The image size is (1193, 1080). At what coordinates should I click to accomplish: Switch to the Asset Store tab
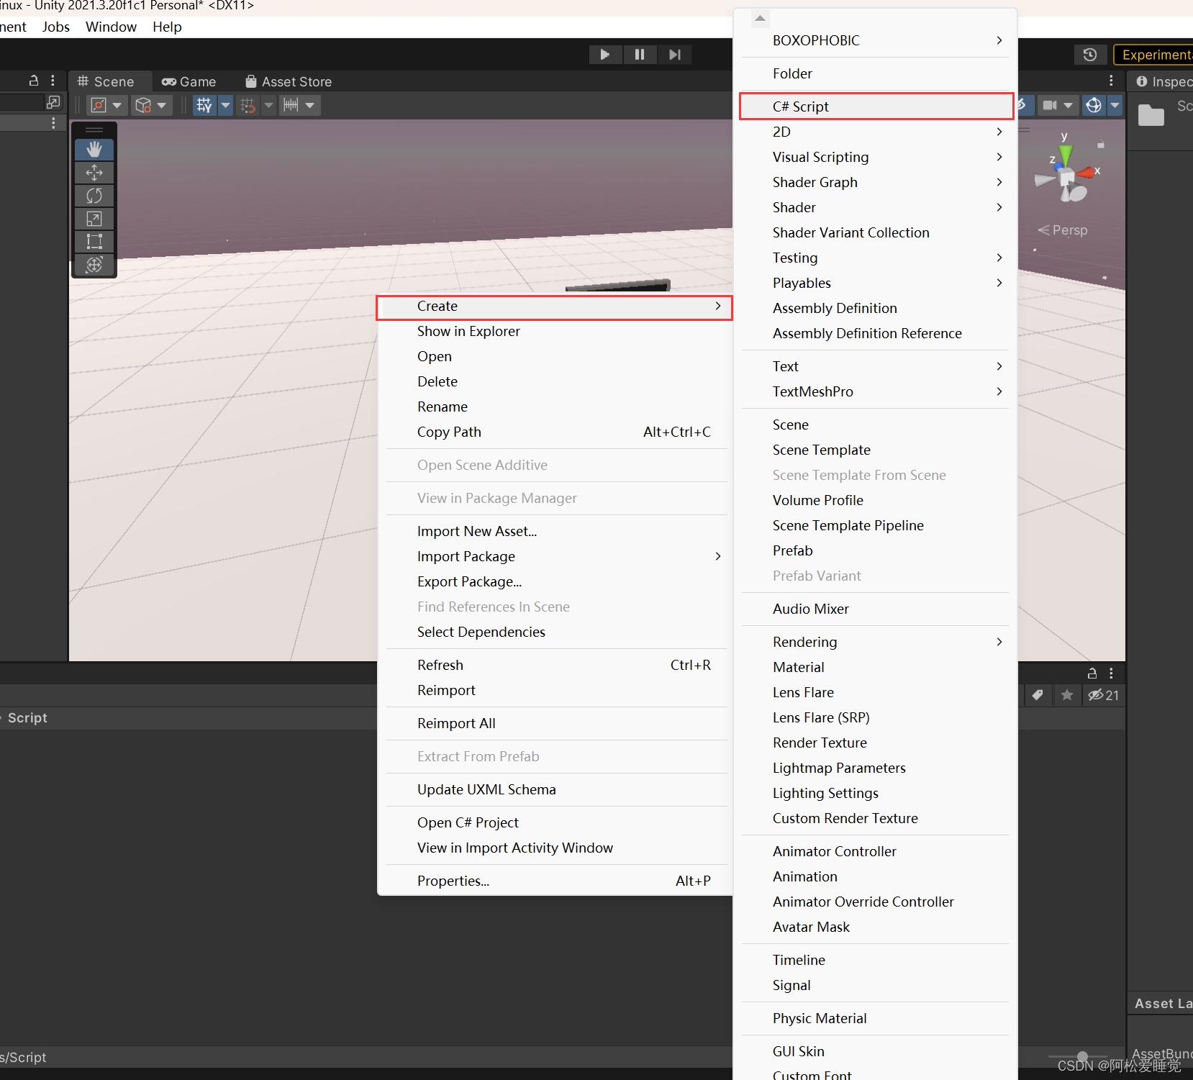point(289,81)
